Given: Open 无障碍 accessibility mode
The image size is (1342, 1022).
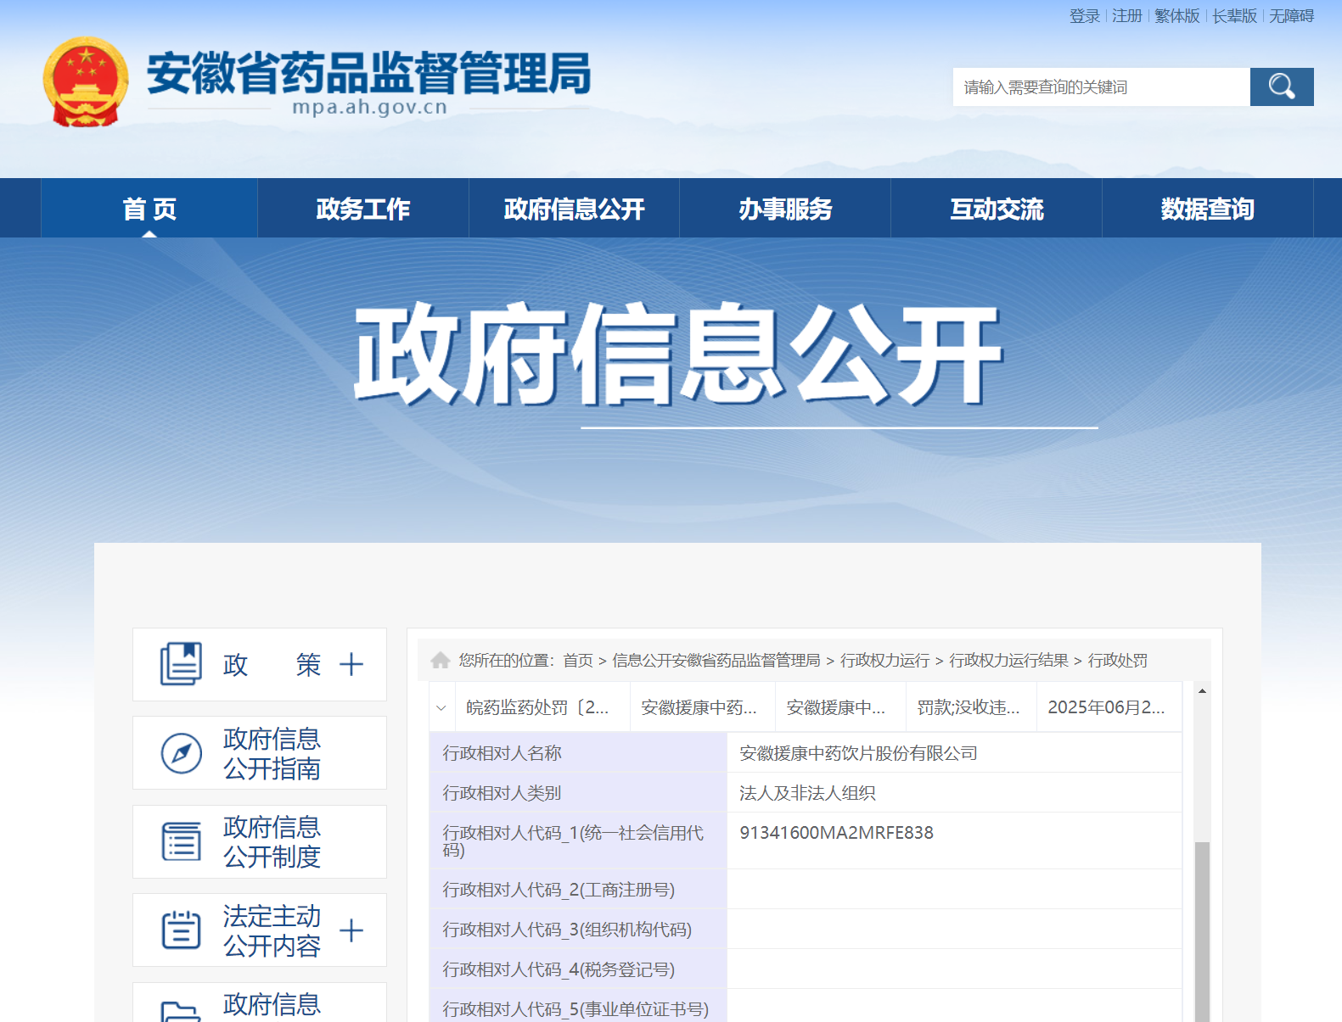Looking at the screenshot, I should pos(1291,16).
